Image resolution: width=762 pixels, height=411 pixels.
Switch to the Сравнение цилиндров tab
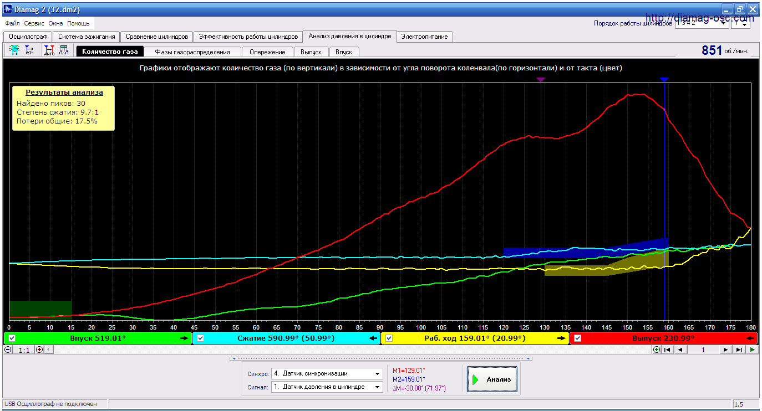pyautogui.click(x=157, y=37)
